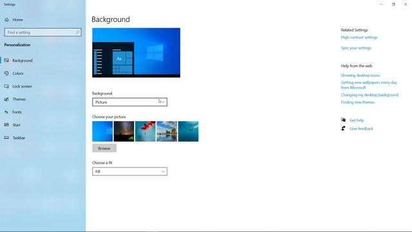Open Finding new themes link
412x232 pixels.
[x=358, y=102]
